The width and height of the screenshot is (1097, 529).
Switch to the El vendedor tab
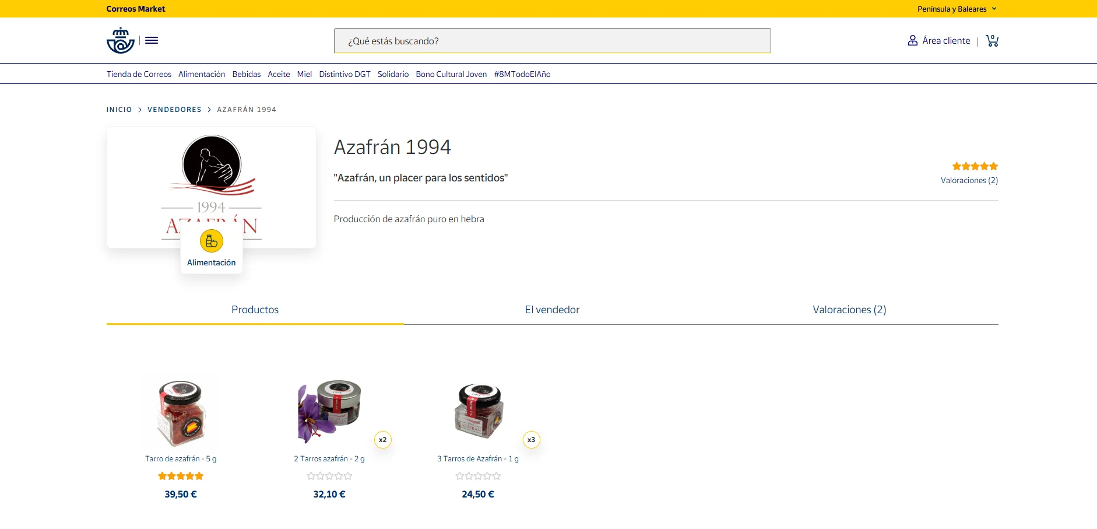[x=552, y=310]
